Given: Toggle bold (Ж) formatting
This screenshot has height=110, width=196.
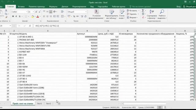Looking at the screenshot, I should pyautogui.click(x=13, y=16).
